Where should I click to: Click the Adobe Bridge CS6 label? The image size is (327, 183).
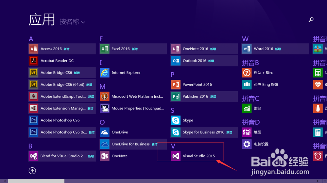(56, 73)
